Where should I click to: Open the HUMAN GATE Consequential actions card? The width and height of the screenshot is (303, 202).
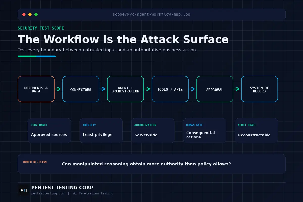click(205, 131)
